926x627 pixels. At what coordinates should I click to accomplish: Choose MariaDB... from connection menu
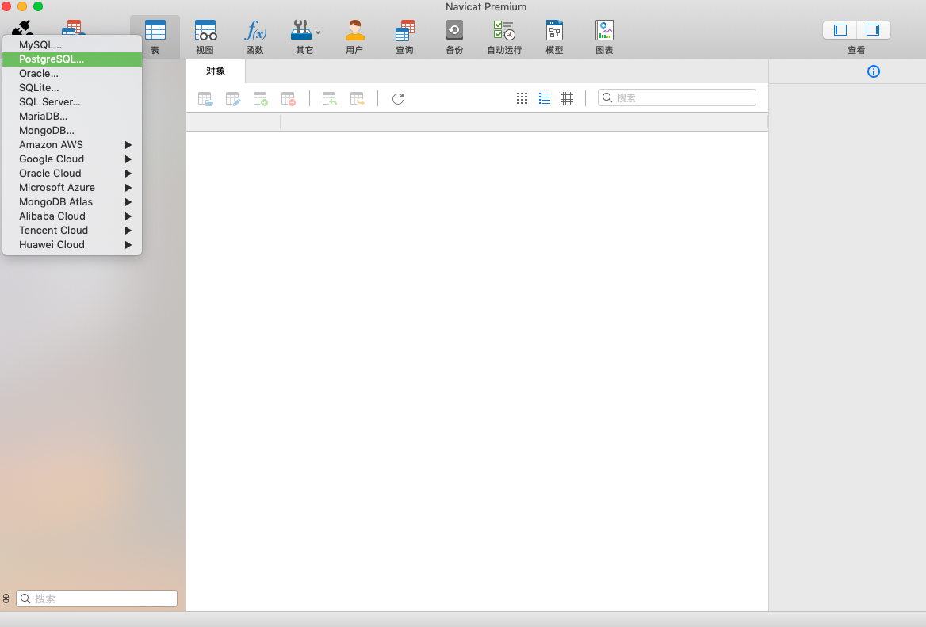click(72, 117)
